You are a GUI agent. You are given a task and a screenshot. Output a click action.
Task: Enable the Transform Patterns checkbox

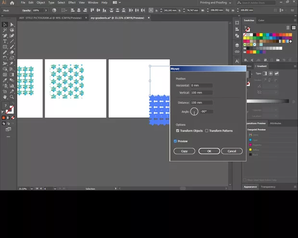coord(207,131)
